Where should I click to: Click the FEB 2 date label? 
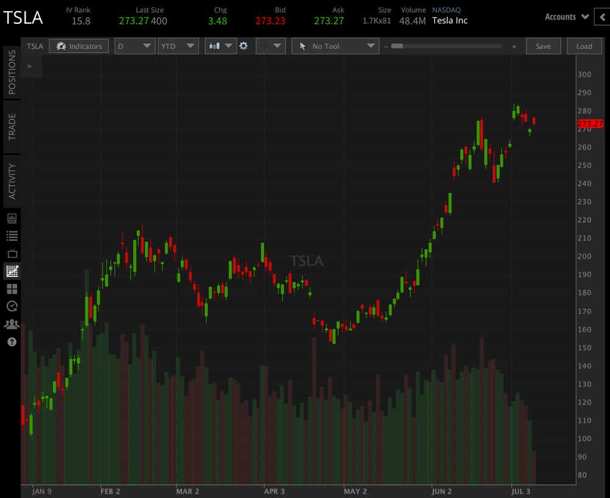click(110, 491)
